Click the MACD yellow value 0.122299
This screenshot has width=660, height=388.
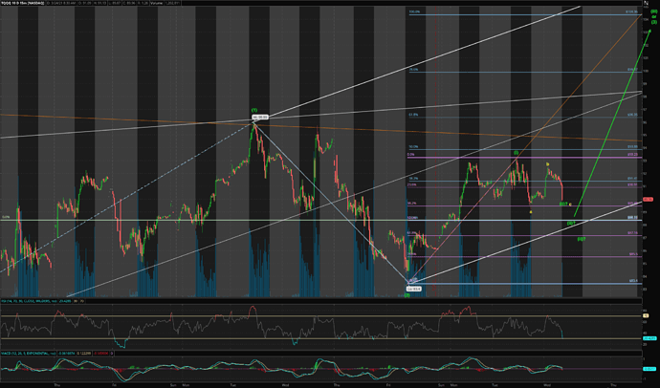click(83, 354)
